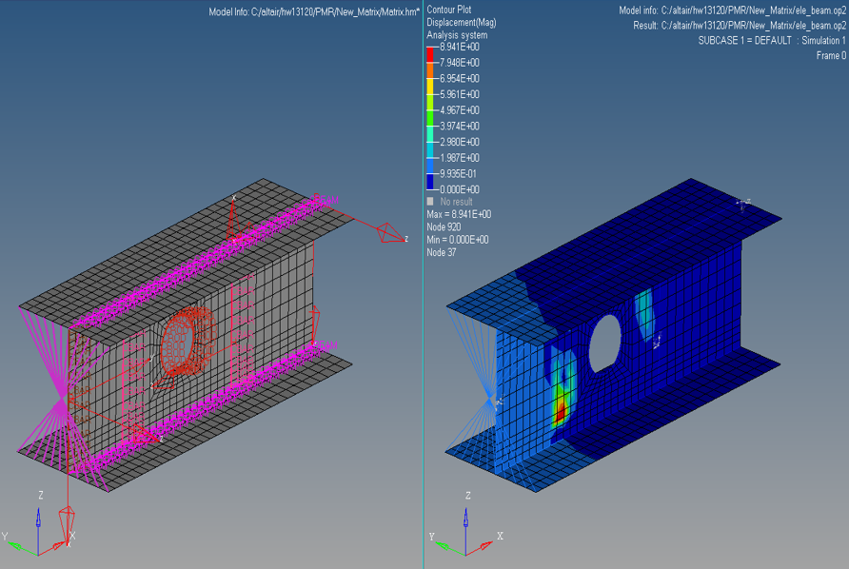Click the Max = 8.941E+00 legend line
Image resolution: width=849 pixels, height=569 pixels.
459,214
